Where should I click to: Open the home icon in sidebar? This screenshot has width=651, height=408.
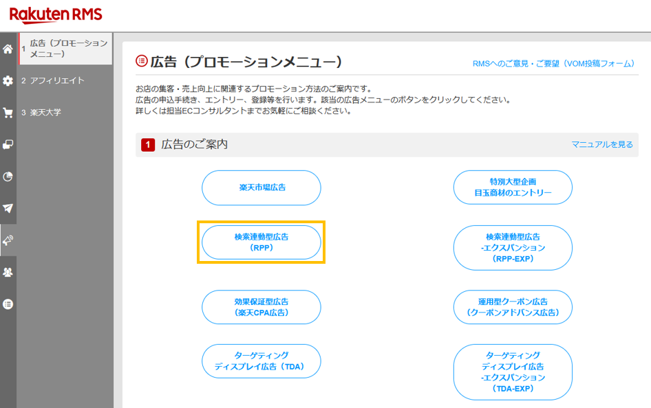8,49
